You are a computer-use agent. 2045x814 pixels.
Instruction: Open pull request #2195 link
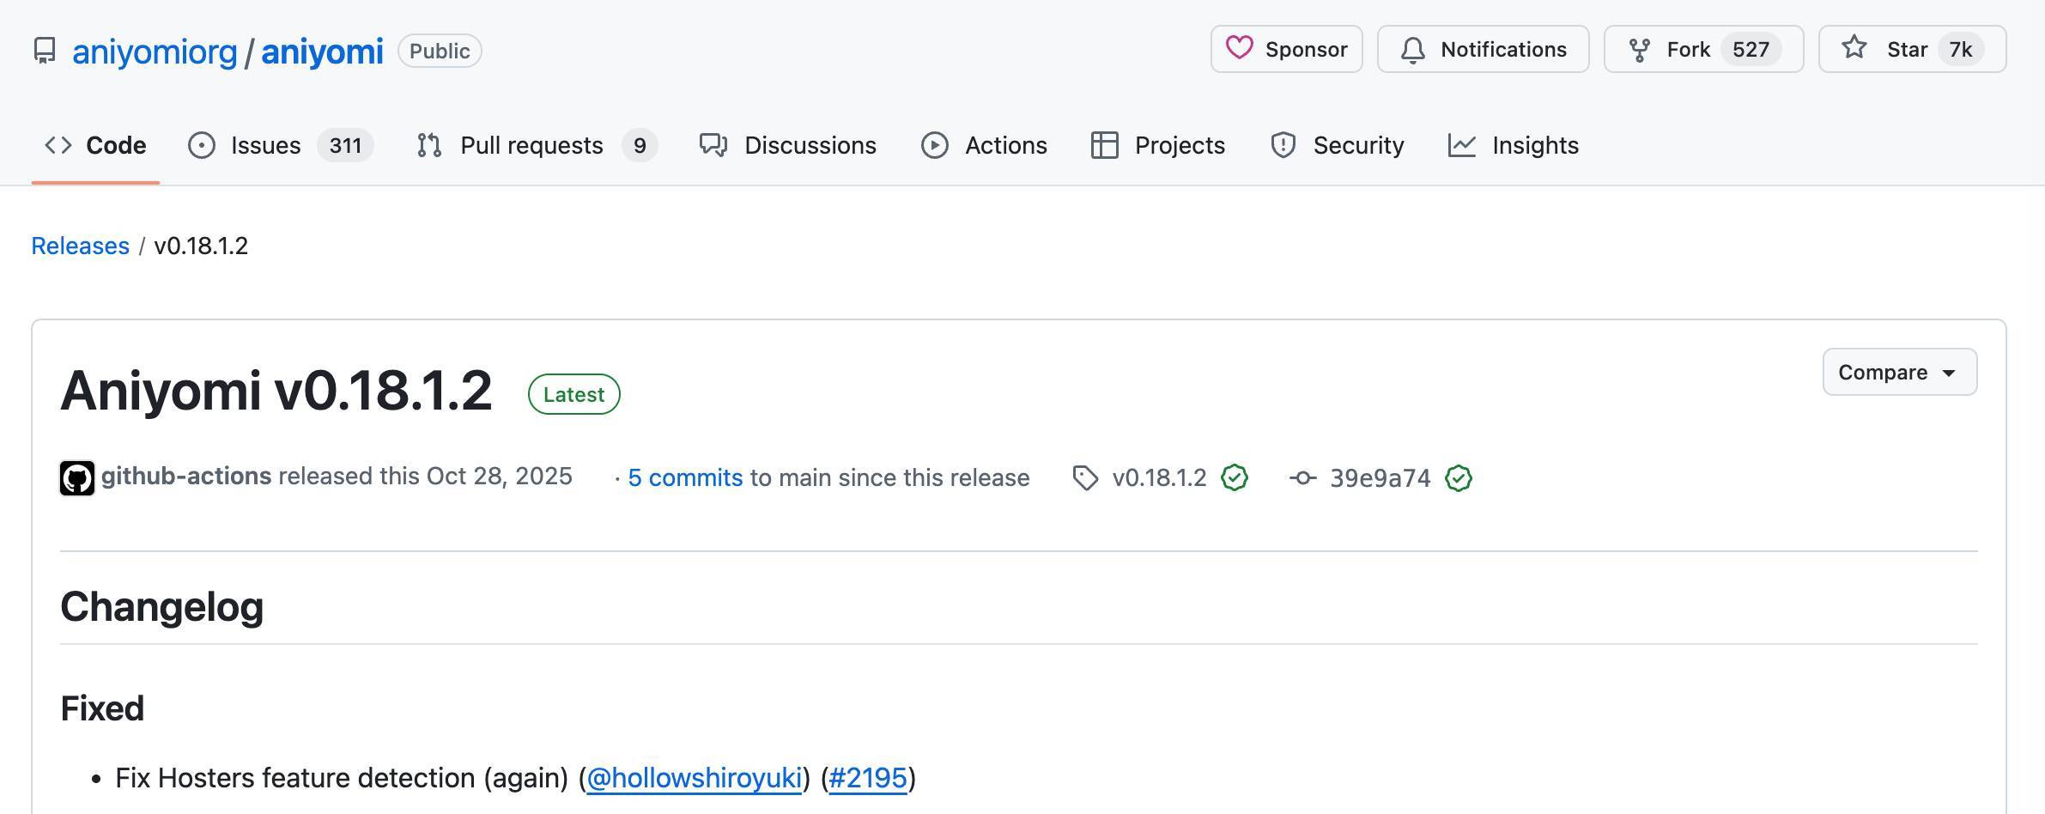click(867, 778)
